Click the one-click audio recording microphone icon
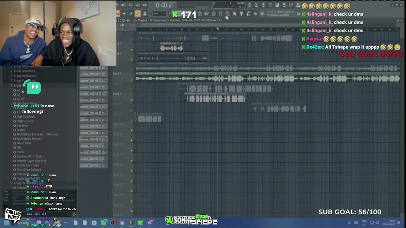 (x=263, y=5)
